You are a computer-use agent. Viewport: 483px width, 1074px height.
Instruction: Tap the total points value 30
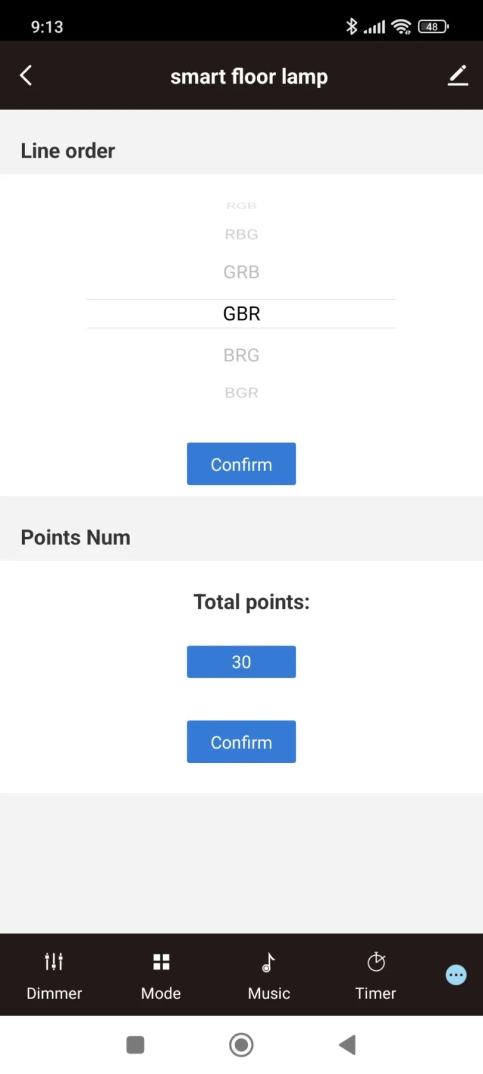(241, 662)
